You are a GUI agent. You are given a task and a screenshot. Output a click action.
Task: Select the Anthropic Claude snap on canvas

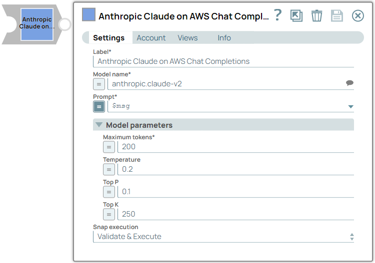[x=37, y=24]
